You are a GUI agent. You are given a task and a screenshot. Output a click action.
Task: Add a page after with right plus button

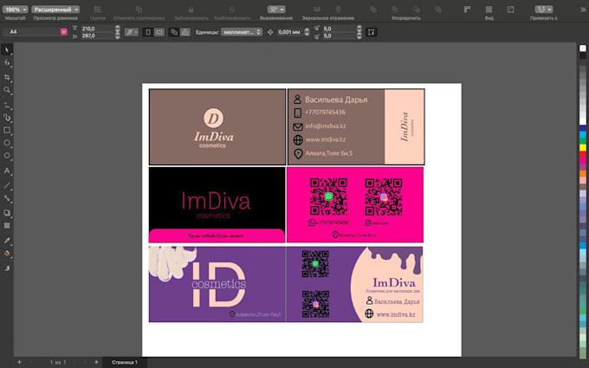coord(96,362)
